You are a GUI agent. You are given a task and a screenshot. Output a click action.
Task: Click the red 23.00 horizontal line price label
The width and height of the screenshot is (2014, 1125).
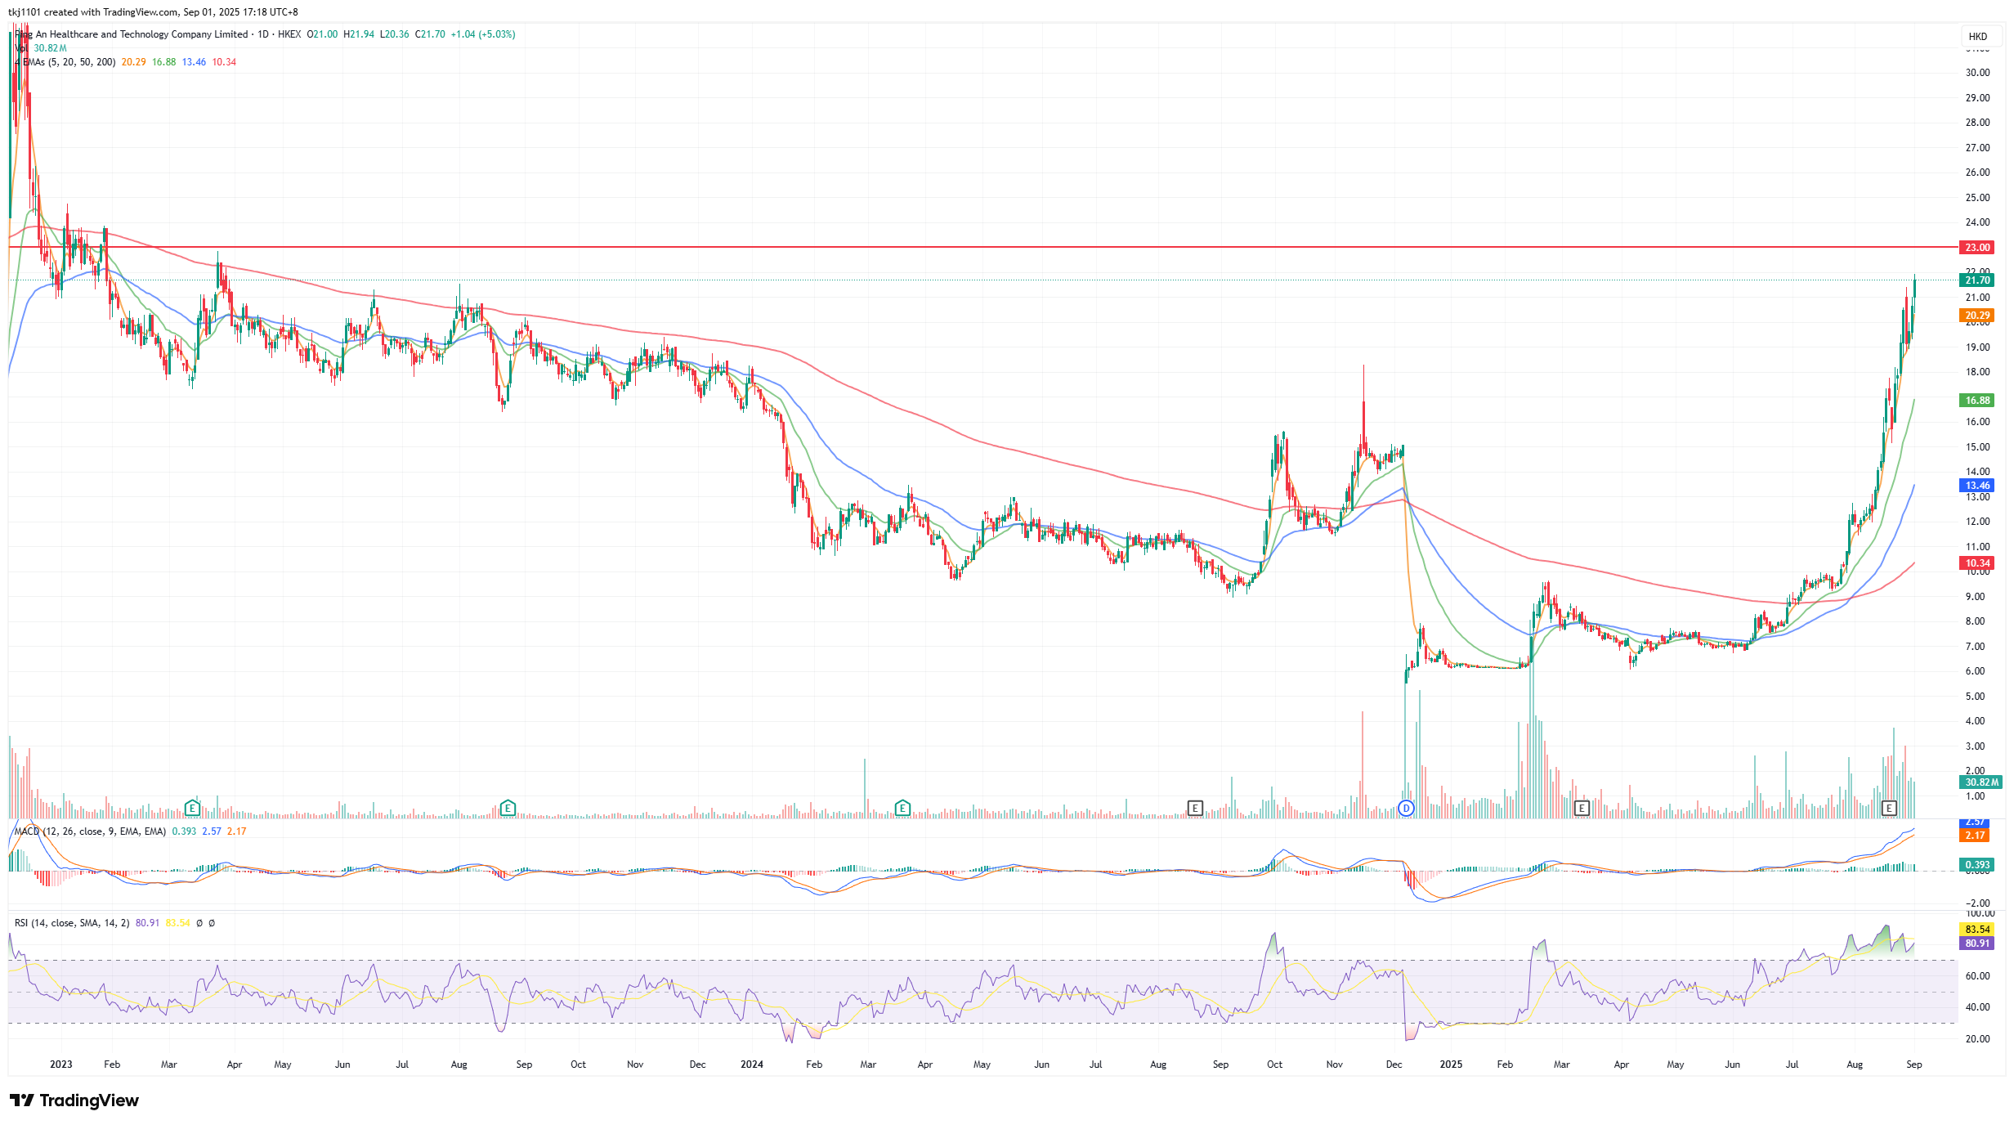pos(1977,247)
